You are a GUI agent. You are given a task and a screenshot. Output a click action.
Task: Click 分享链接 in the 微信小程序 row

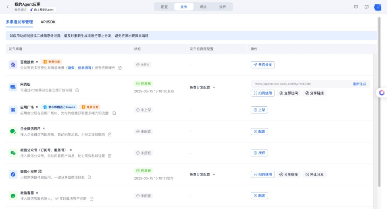pyautogui.click(x=289, y=174)
